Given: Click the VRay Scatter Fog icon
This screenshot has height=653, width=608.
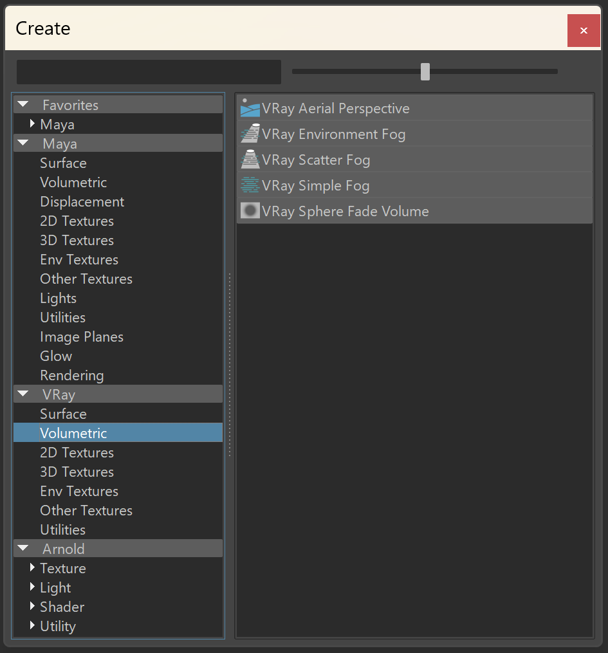Looking at the screenshot, I should [250, 160].
